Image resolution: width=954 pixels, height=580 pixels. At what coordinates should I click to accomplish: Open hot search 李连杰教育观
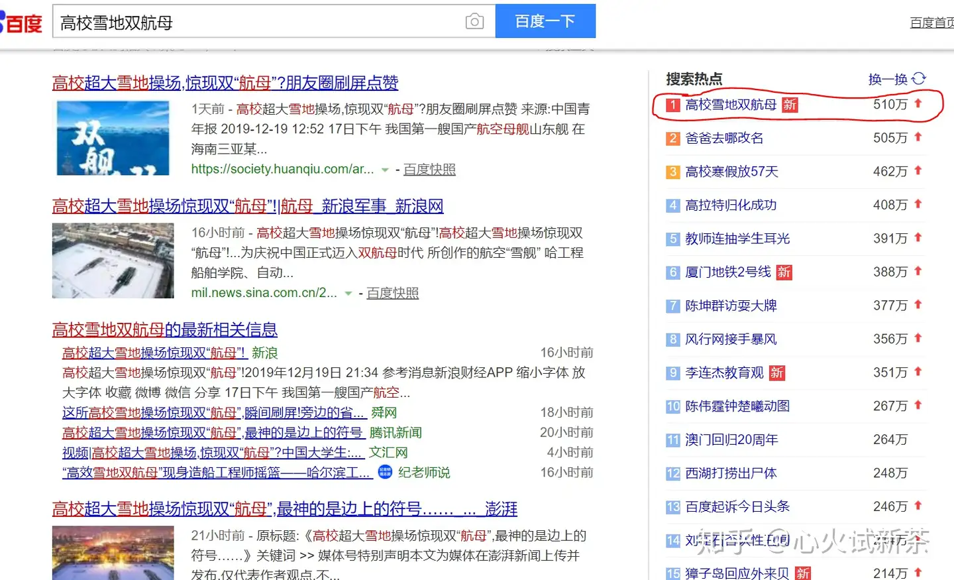(x=724, y=373)
